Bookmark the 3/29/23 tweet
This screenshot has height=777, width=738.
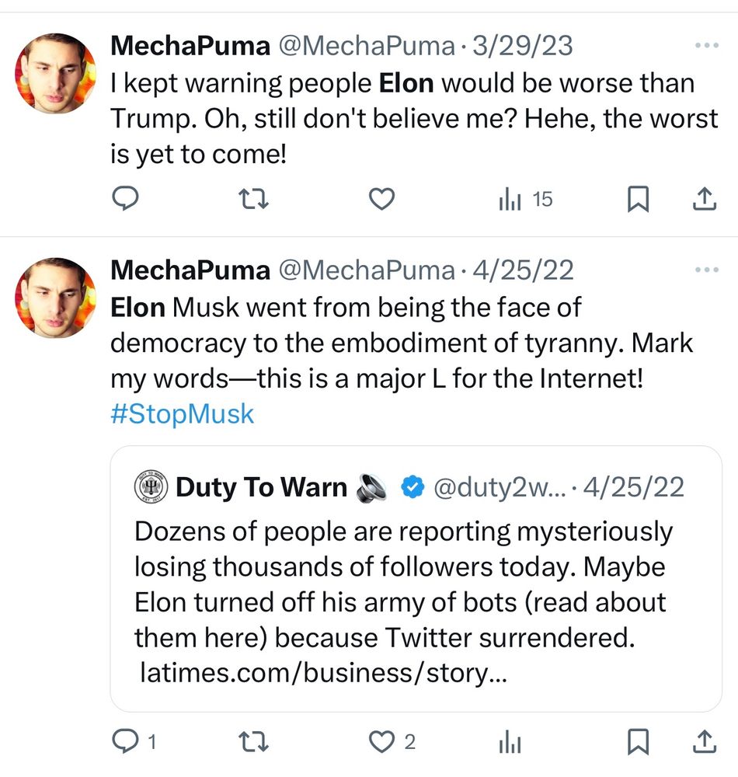[637, 200]
